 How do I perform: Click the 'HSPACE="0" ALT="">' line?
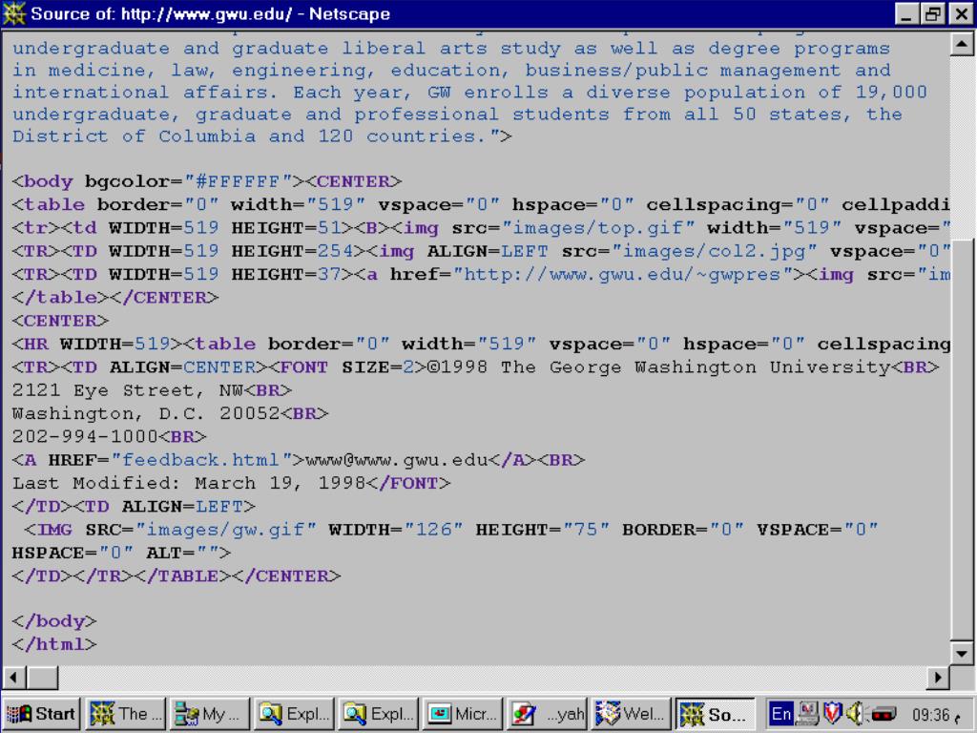pos(121,553)
